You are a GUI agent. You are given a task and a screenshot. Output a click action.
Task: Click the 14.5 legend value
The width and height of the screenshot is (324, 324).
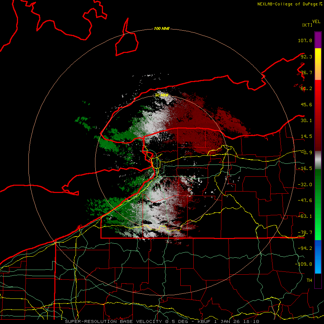point(306,136)
